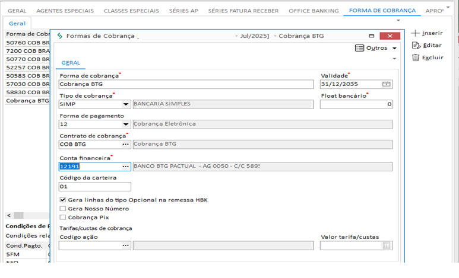Image resolution: width=459 pixels, height=278 pixels.
Task: Uncheck Gera linhas do tipo Opcional checkbox
Action: click(63, 200)
